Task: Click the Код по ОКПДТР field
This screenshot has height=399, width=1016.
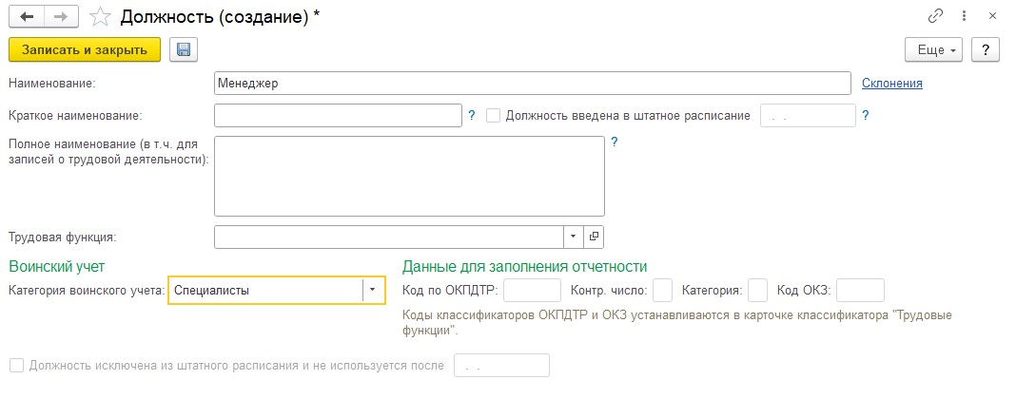Action: 532,291
